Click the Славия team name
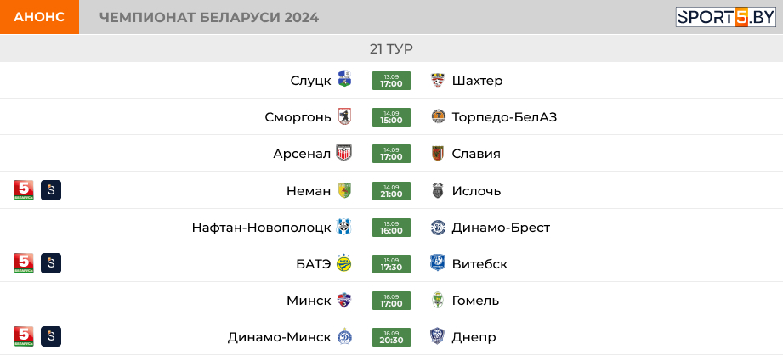 click(x=476, y=154)
